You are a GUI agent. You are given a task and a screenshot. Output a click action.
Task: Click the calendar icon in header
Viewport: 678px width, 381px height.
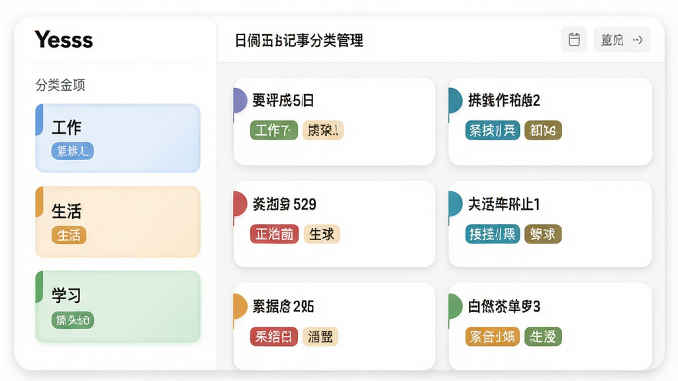(x=574, y=40)
